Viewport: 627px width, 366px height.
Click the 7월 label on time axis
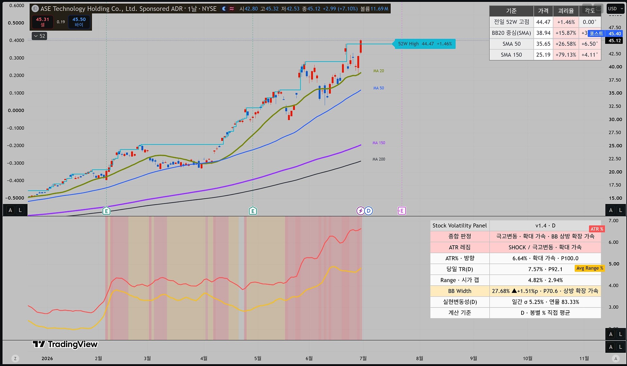363,358
